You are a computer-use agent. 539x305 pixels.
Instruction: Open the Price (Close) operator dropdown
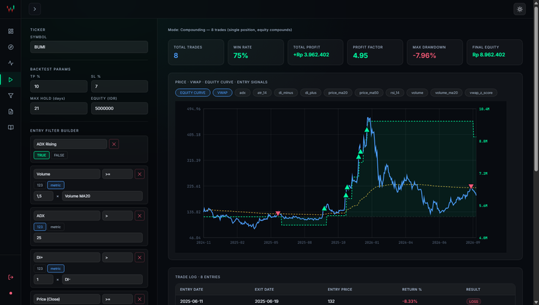[117, 299]
